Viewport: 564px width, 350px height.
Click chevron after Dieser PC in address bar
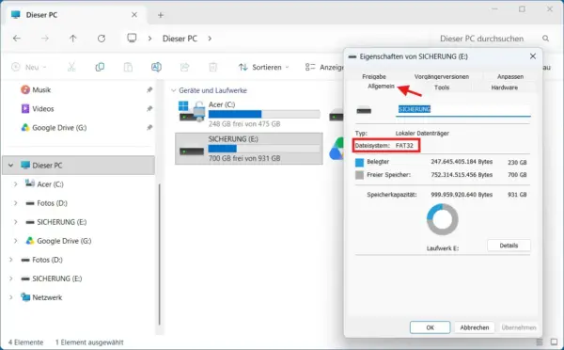[x=210, y=39]
